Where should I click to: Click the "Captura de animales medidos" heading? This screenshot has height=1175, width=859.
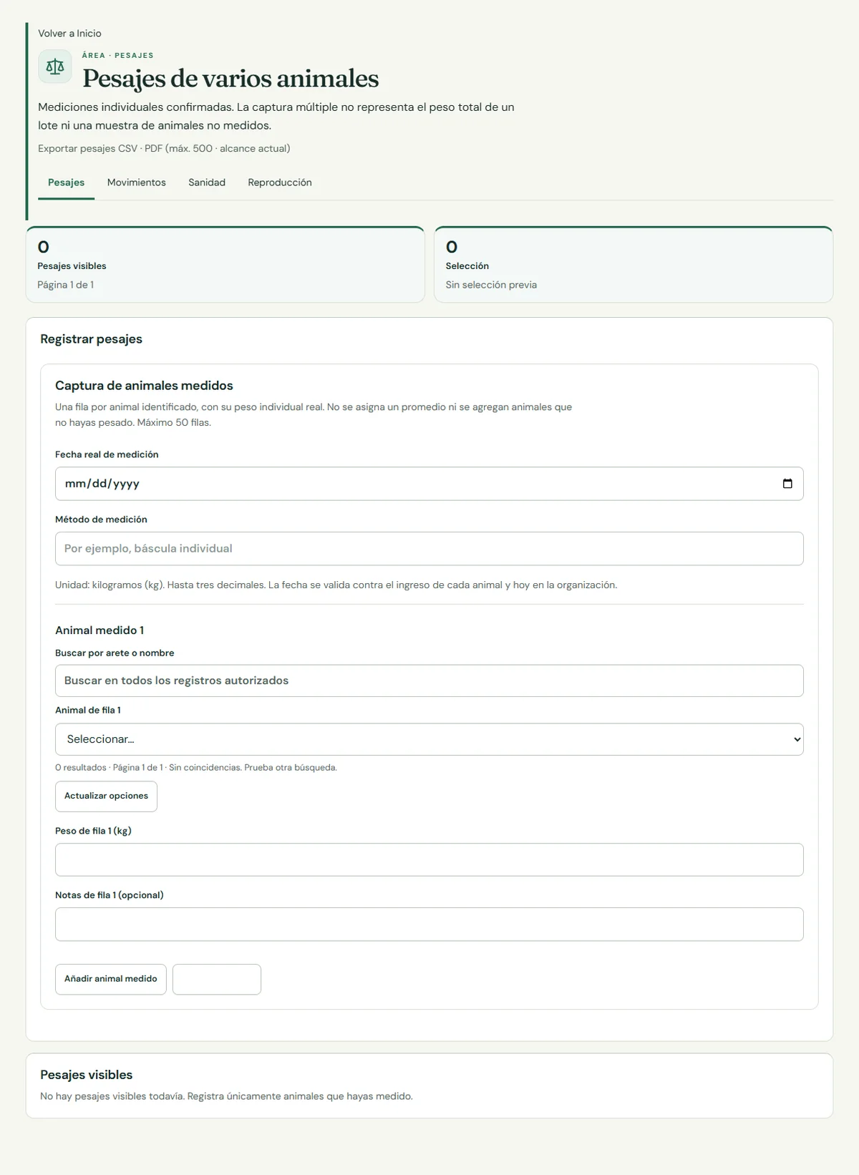144,386
